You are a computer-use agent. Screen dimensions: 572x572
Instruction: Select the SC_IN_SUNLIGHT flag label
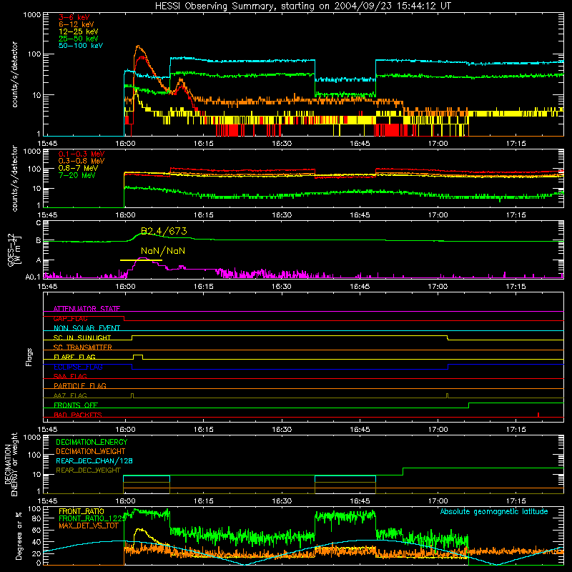[x=82, y=337]
